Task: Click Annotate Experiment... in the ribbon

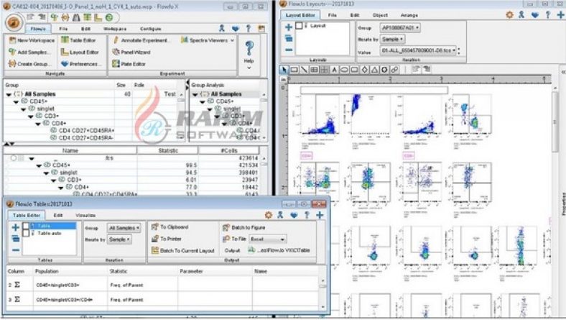Action: 141,40
